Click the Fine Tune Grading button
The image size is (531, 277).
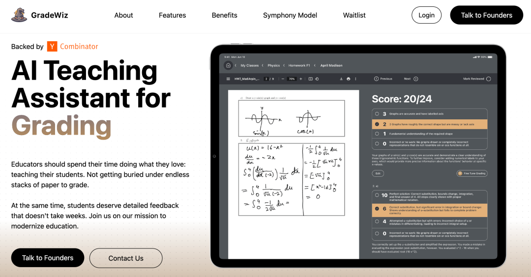click(x=472, y=173)
